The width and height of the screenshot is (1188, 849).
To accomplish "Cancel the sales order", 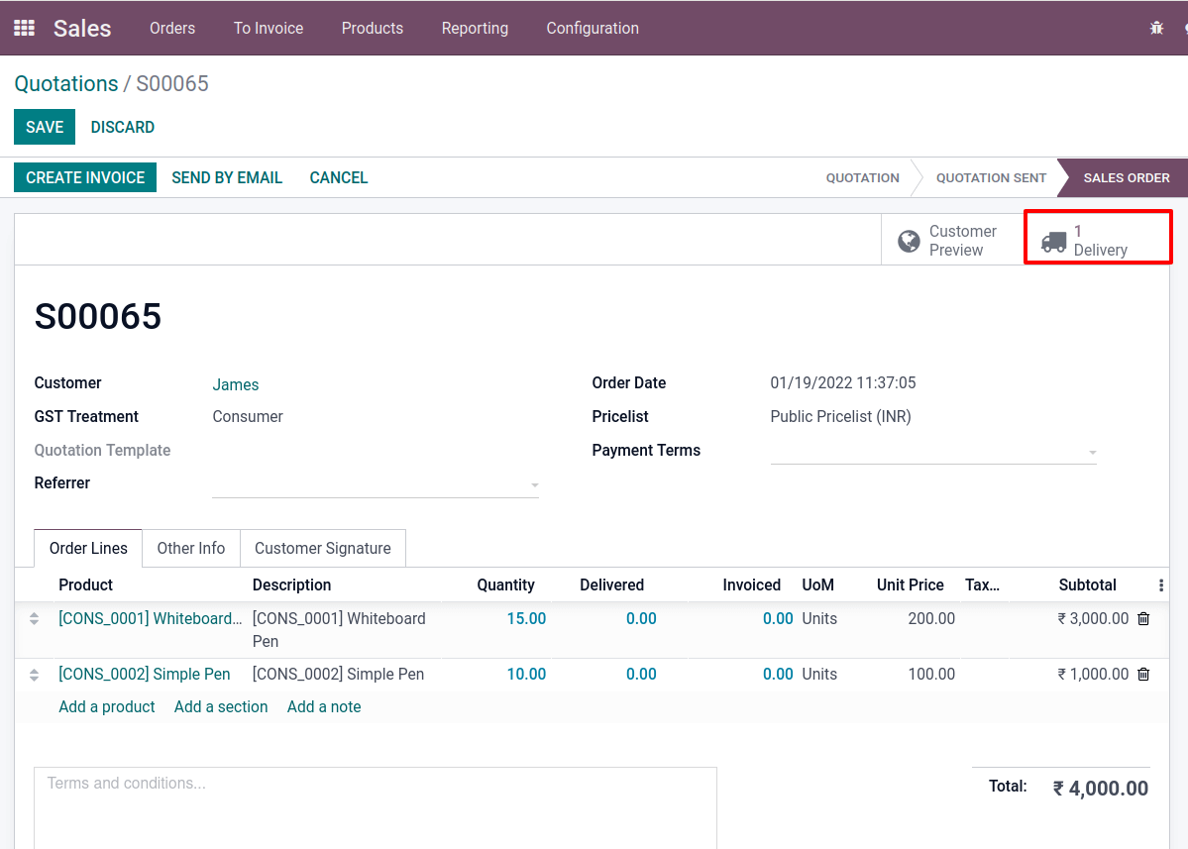I will tap(339, 178).
